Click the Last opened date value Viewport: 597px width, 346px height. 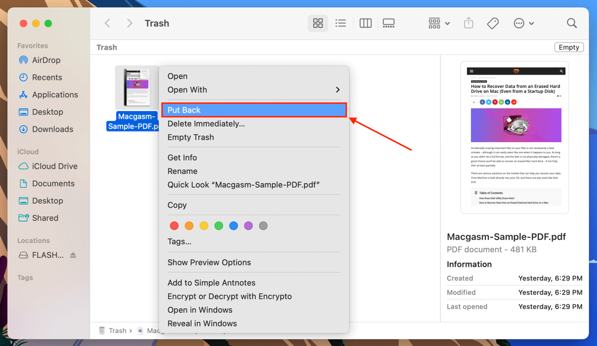pos(550,307)
